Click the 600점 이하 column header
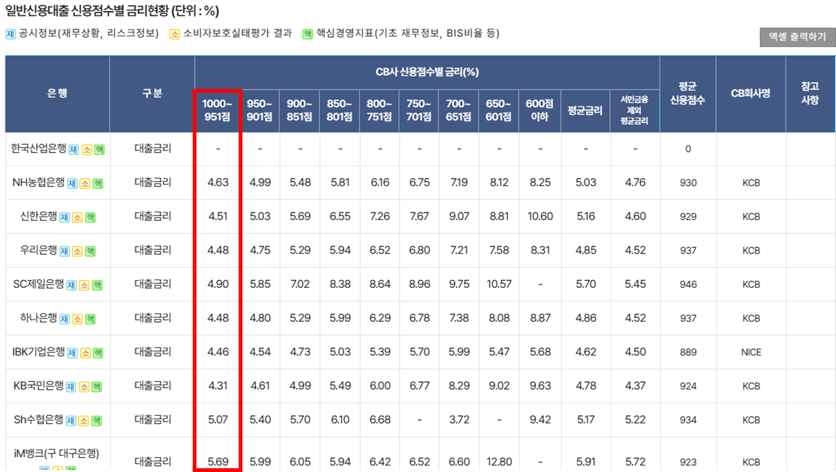Screen dimensions: 836x472 click(x=539, y=110)
